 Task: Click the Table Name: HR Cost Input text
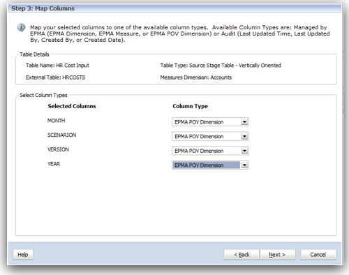coord(57,66)
